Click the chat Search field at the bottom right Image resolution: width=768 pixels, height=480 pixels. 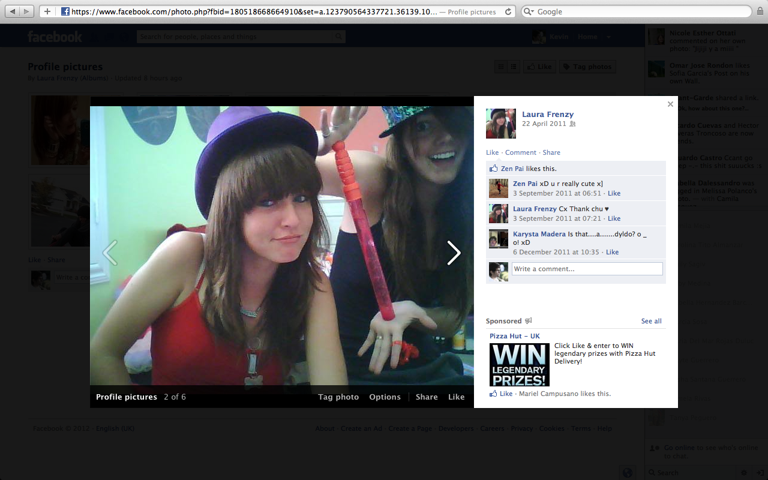coord(690,473)
